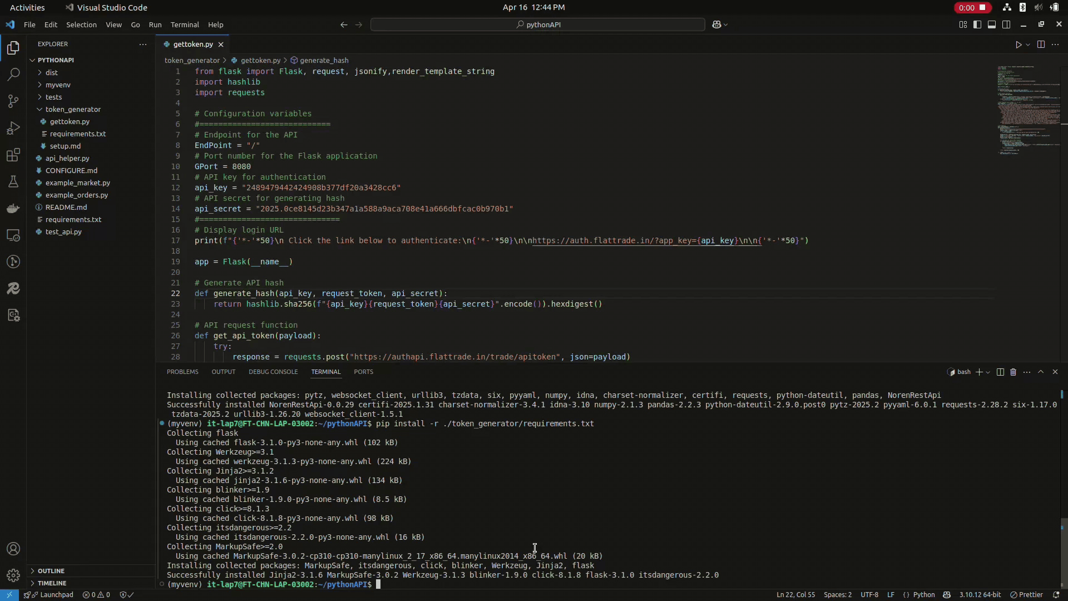Open the Docker view in activity bar

coord(13,209)
